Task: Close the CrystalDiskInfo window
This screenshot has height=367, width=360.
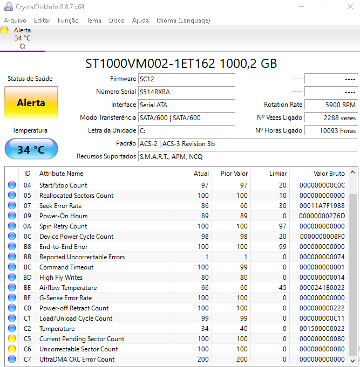Action: (x=350, y=6)
